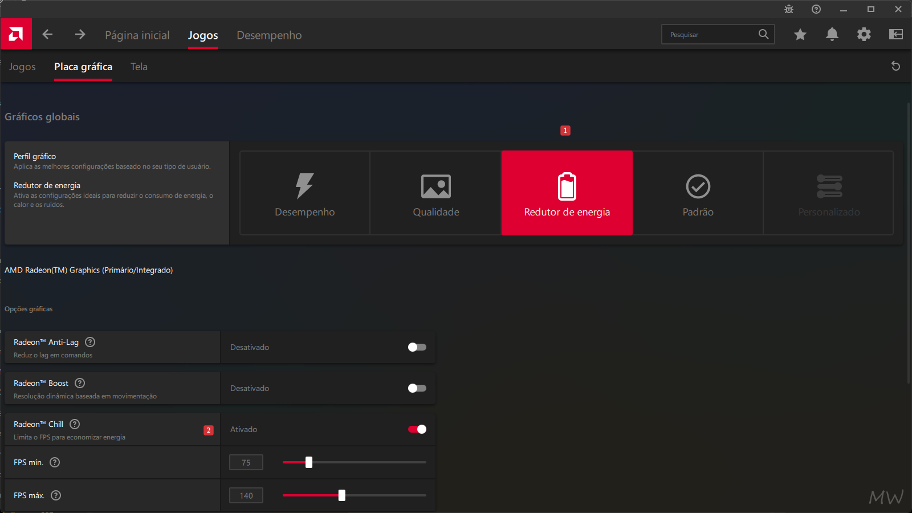
Task: Select the Qualidade graphics profile
Action: click(x=436, y=193)
